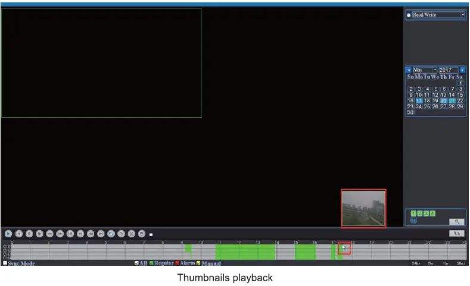Screen dimensions: 470x286
Task: Toggle channel 2 green button
Action: [x=419, y=213]
